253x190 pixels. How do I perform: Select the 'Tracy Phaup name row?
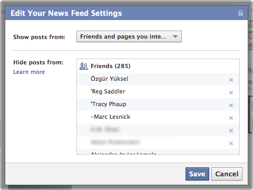[158, 104]
